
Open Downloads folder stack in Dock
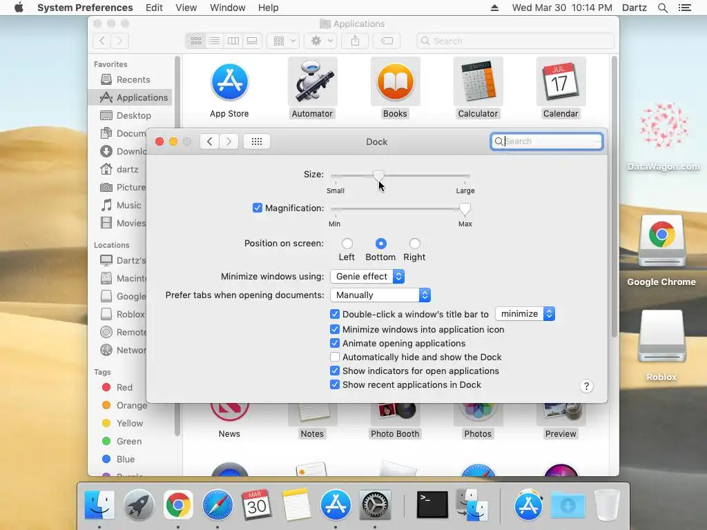pyautogui.click(x=568, y=504)
